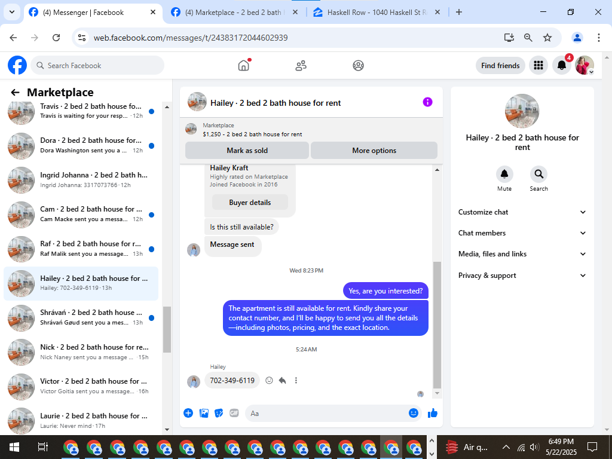Open Laurie conversation in the list
The width and height of the screenshot is (612, 459).
(x=81, y=420)
